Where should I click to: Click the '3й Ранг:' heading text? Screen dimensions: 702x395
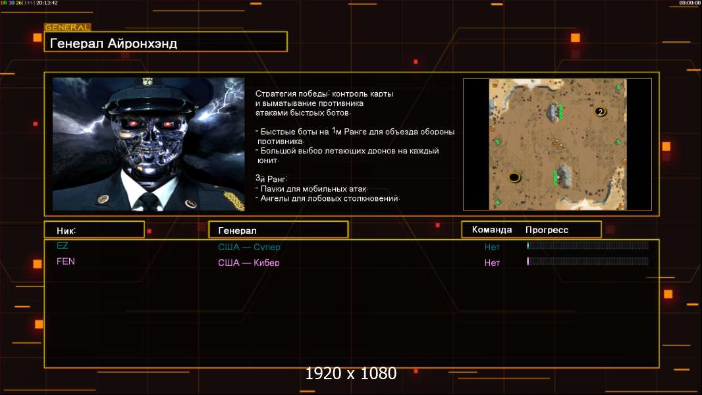(x=271, y=178)
